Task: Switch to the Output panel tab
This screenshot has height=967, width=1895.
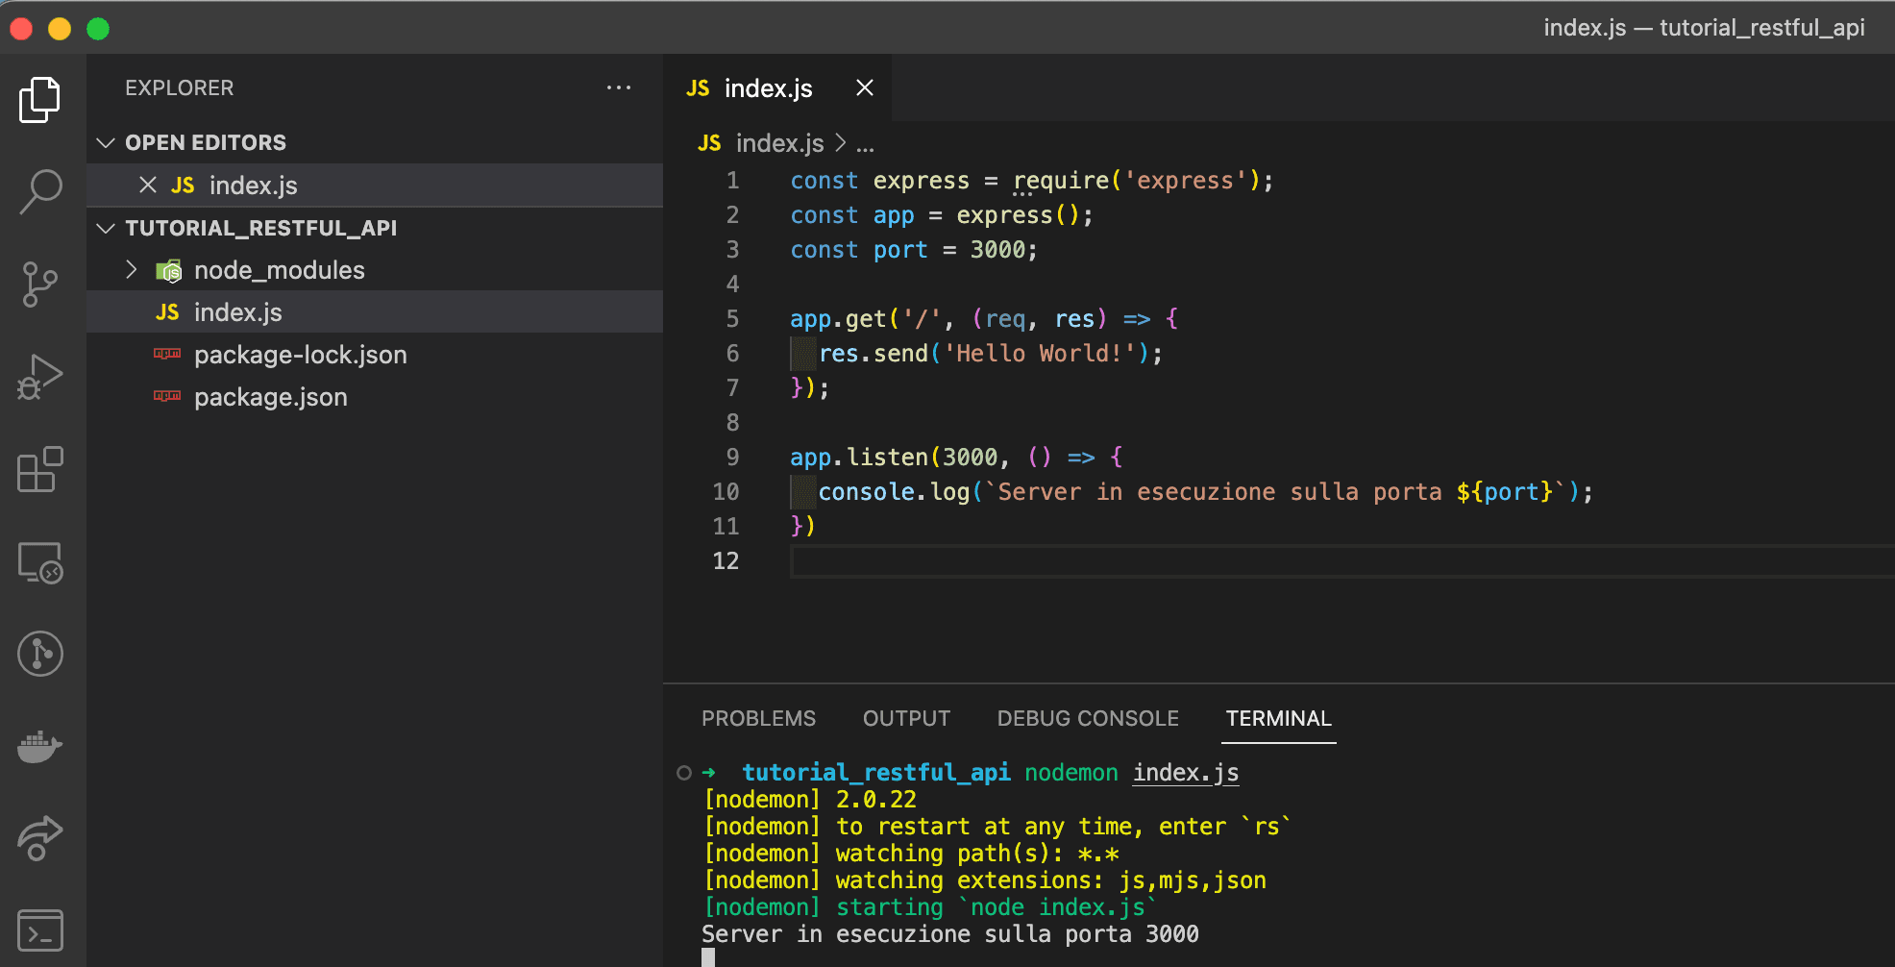Action: click(x=906, y=718)
